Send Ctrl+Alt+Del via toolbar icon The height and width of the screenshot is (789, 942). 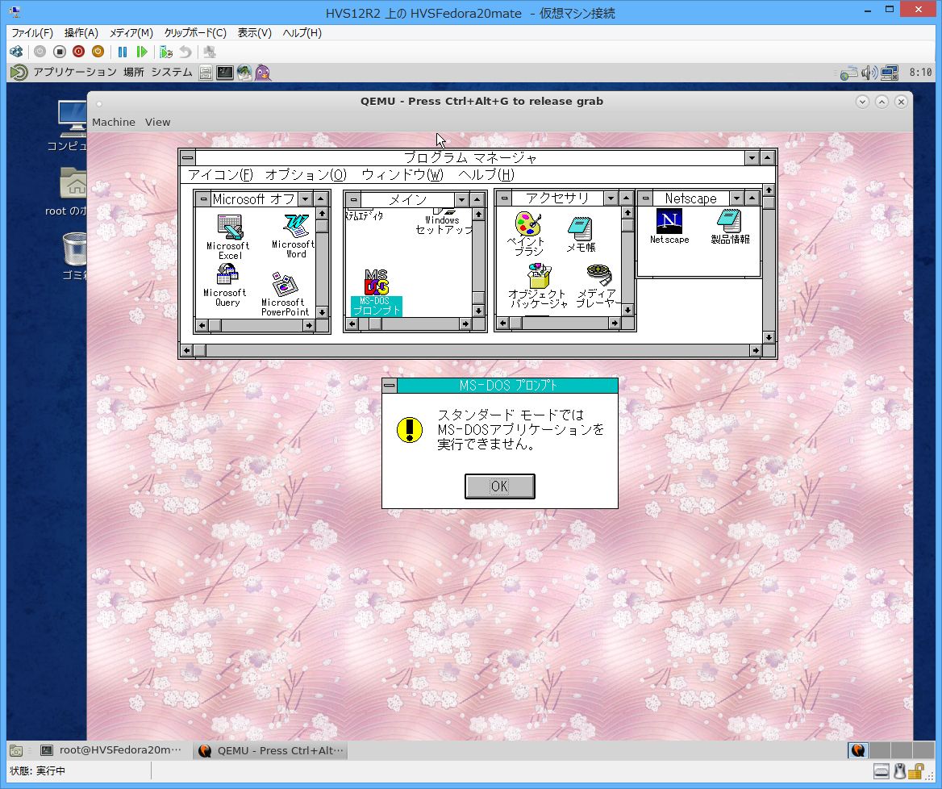16,52
